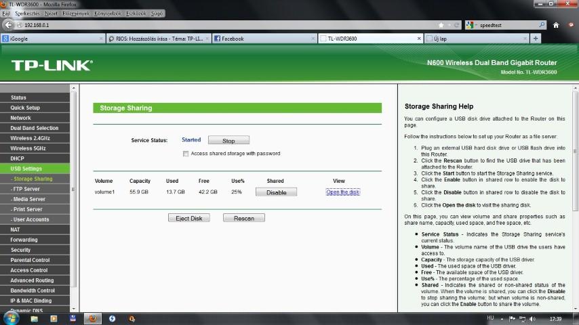The height and width of the screenshot is (325, 579).
Task: Show hidden tray icons arrow
Action: click(x=502, y=319)
